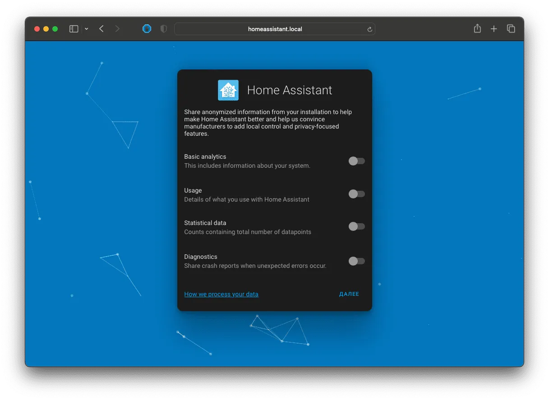Click 'Counts containing total number of datapoints'
Image resolution: width=549 pixels, height=400 pixels.
point(248,232)
